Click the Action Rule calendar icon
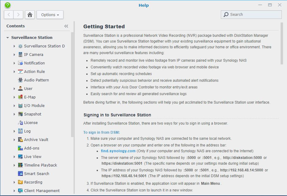Screen dimensions: 287x196 pos(20,72)
